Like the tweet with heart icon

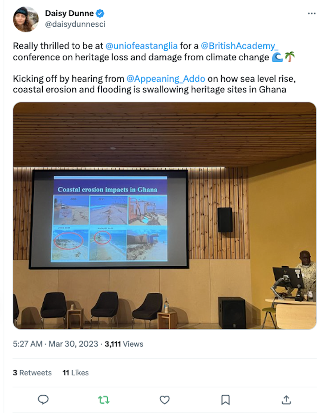click(x=165, y=400)
